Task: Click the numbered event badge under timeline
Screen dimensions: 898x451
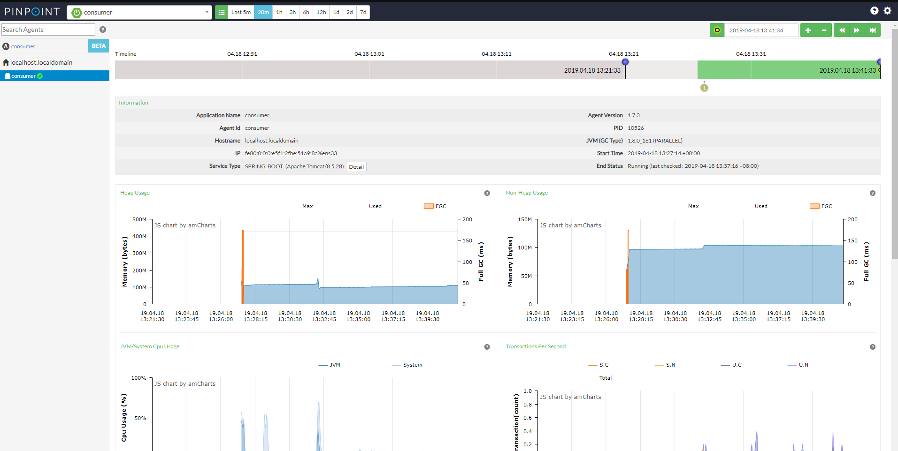Action: 704,88
